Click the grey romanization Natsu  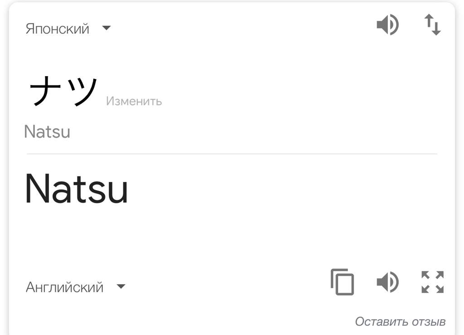(47, 132)
